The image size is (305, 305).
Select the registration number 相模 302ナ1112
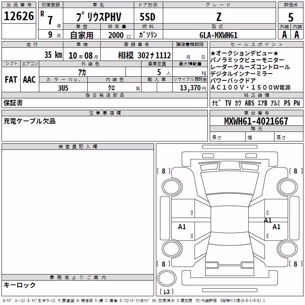tap(144, 55)
